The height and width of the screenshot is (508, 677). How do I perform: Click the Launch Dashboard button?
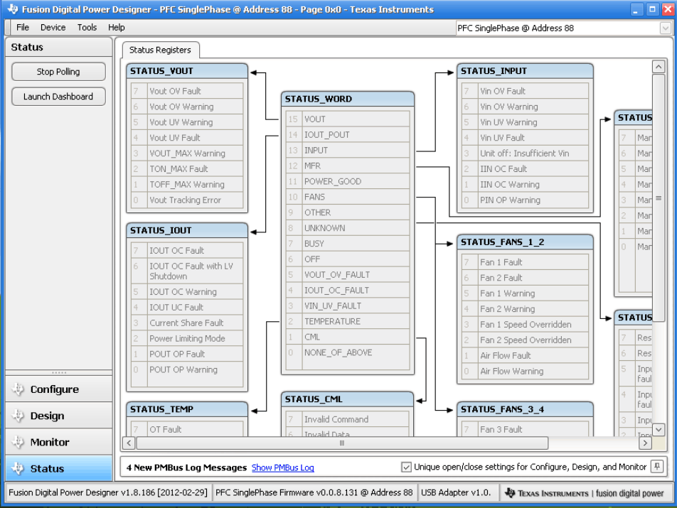coord(58,97)
